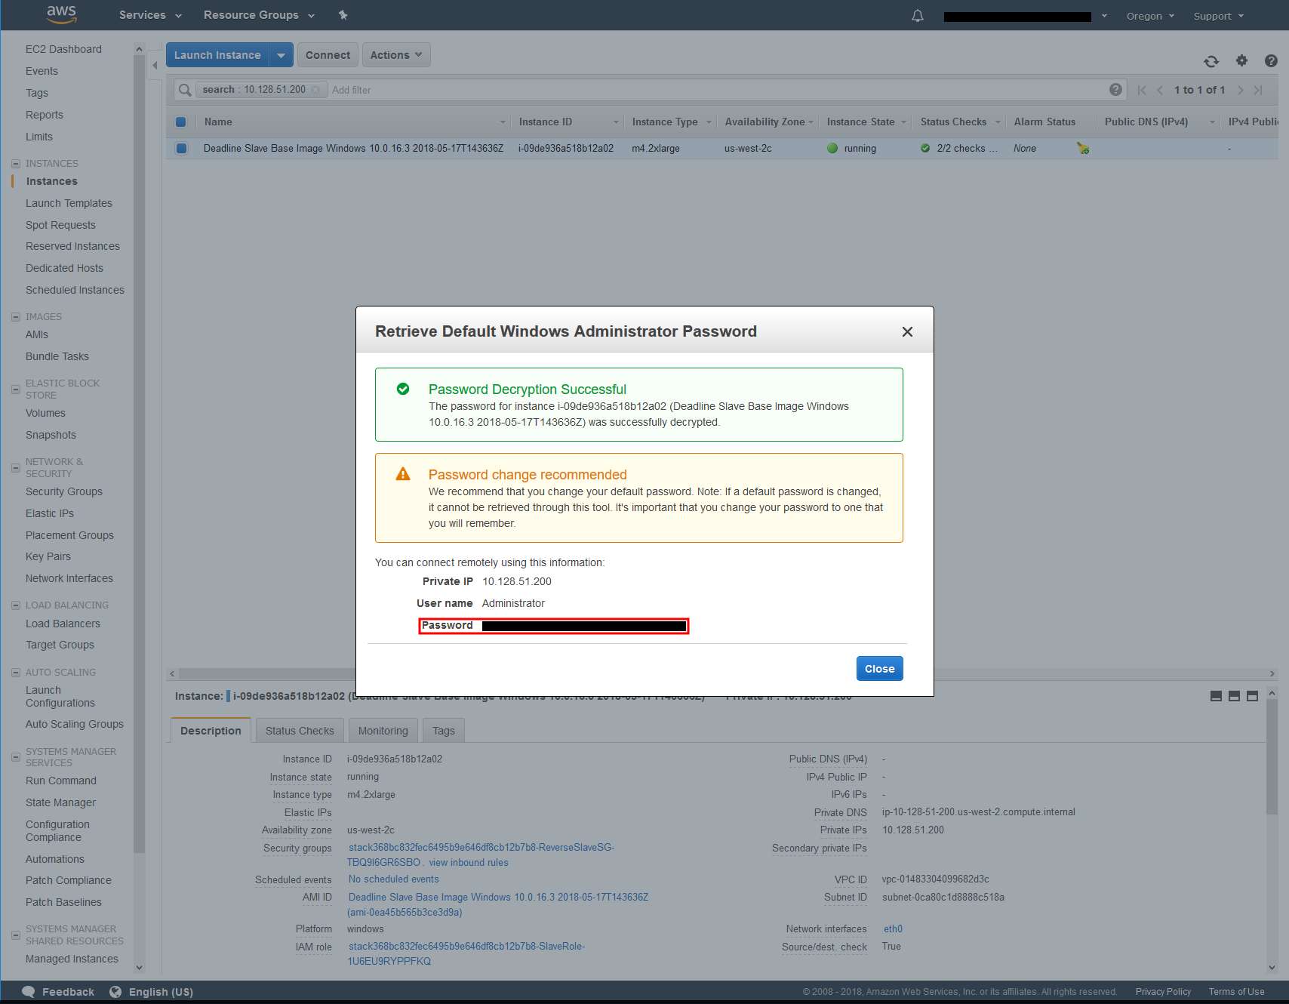Open the preferences gear icon
The width and height of the screenshot is (1289, 1004).
(x=1241, y=61)
